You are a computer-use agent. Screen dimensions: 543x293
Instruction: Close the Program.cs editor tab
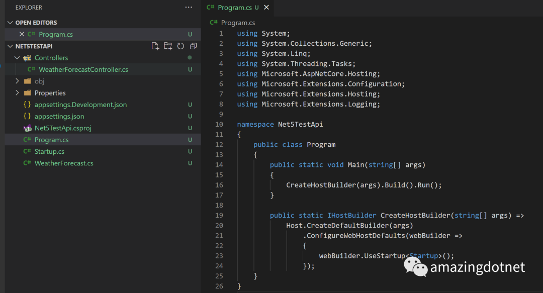click(266, 7)
